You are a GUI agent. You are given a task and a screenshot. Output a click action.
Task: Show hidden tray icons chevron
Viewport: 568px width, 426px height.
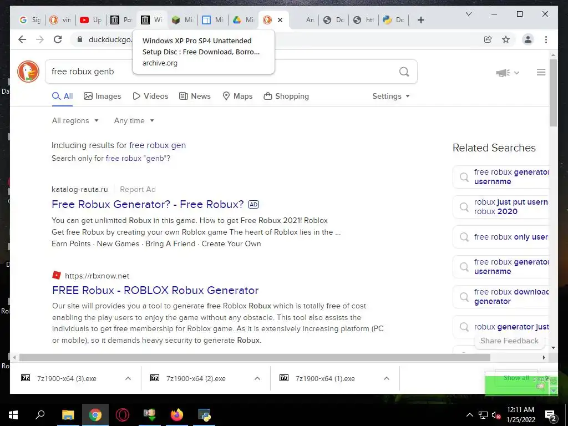pos(469,415)
